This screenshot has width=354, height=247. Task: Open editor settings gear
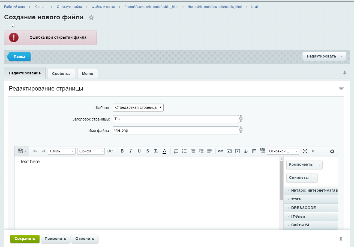pos(332,151)
